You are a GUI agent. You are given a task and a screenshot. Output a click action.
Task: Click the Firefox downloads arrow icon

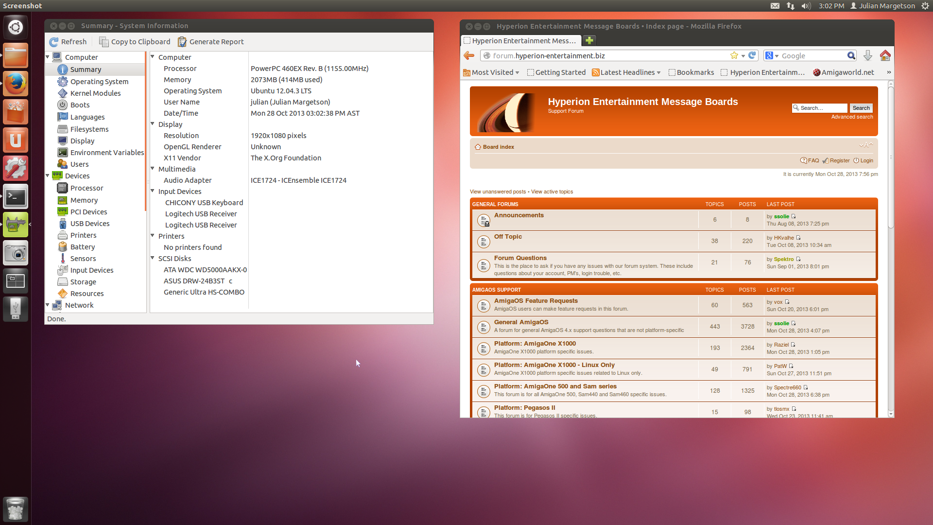[868, 55]
